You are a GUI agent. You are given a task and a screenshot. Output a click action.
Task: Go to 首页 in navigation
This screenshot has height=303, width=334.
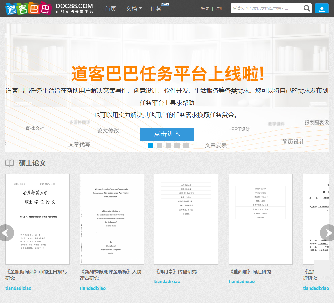point(111,9)
